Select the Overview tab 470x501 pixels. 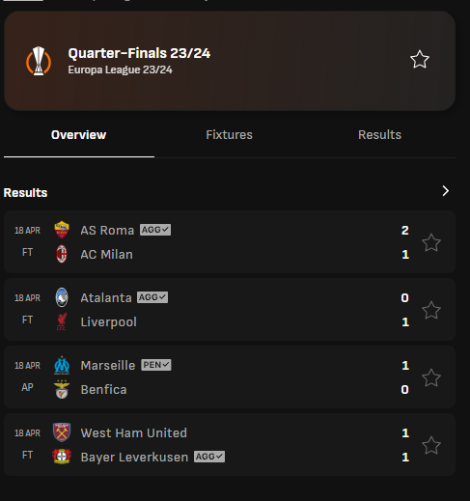click(79, 135)
